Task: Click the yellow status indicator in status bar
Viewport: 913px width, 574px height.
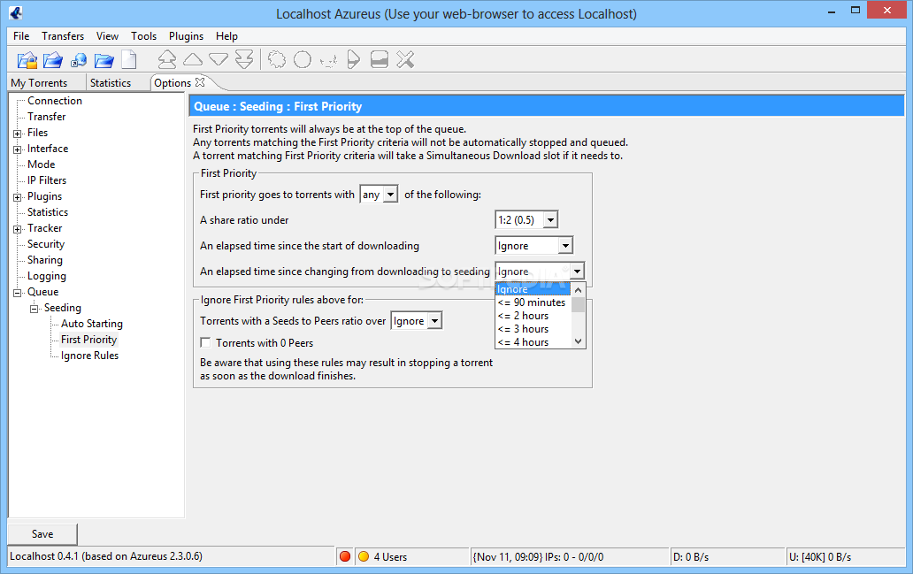Action: 364,556
